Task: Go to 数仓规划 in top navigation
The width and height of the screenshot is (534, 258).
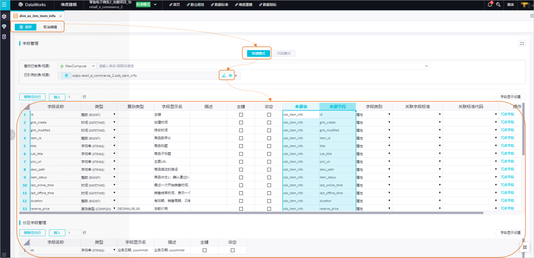Action: (x=195, y=5)
